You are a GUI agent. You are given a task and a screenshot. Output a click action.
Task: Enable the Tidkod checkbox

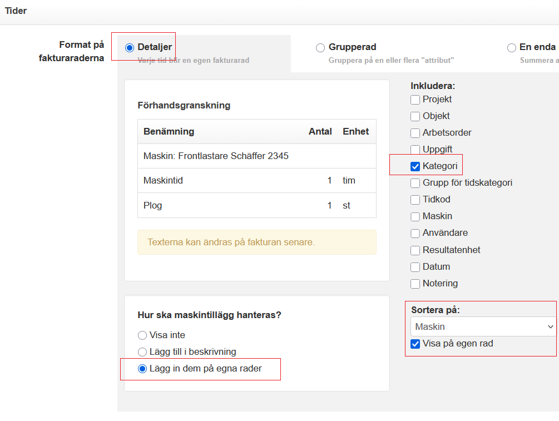(415, 200)
